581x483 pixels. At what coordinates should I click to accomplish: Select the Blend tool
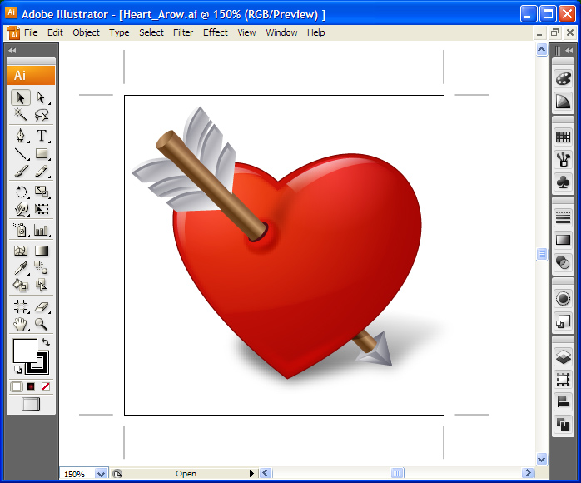tap(41, 268)
